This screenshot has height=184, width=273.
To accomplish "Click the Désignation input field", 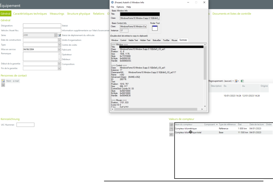I will pos(42,26).
